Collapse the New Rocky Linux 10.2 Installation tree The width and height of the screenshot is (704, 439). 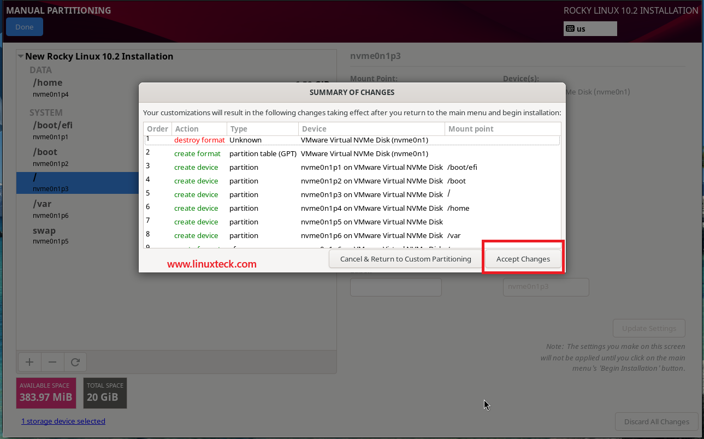coord(21,56)
